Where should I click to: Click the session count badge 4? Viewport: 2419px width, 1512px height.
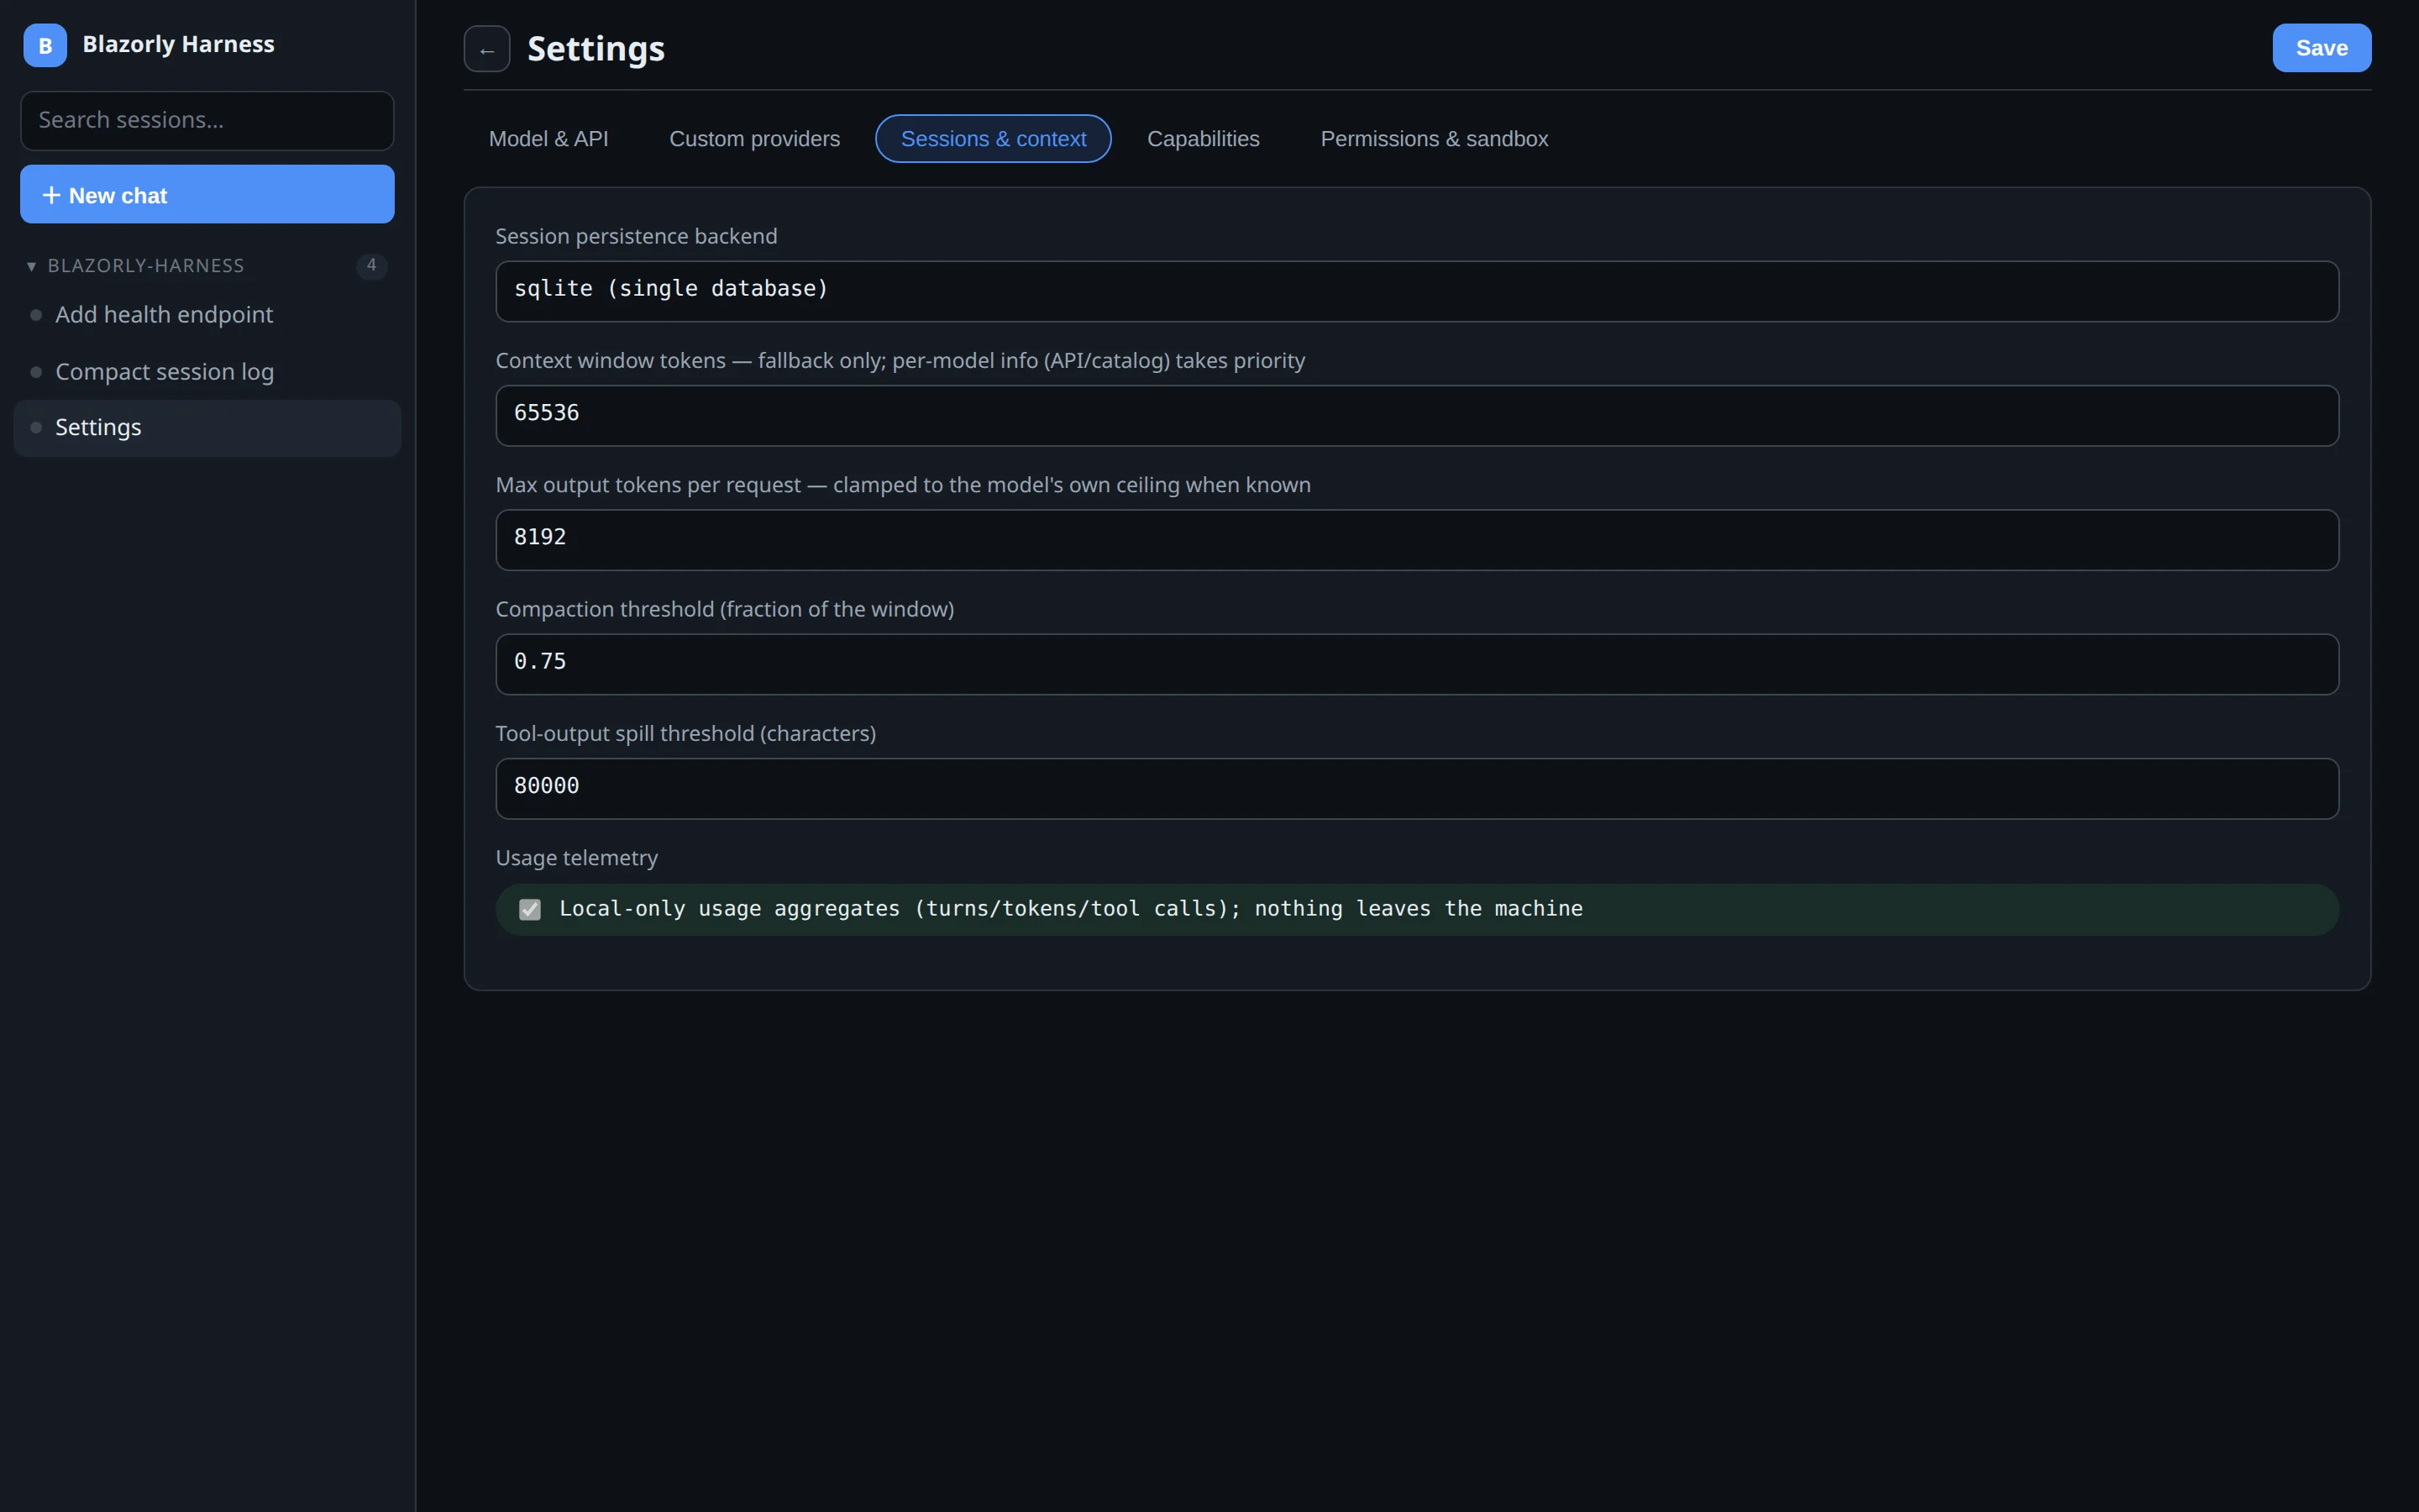tap(371, 266)
